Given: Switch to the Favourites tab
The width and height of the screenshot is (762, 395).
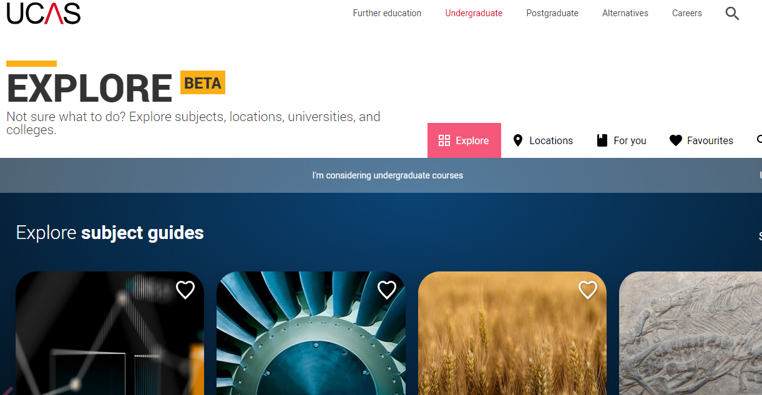Looking at the screenshot, I should (x=701, y=140).
